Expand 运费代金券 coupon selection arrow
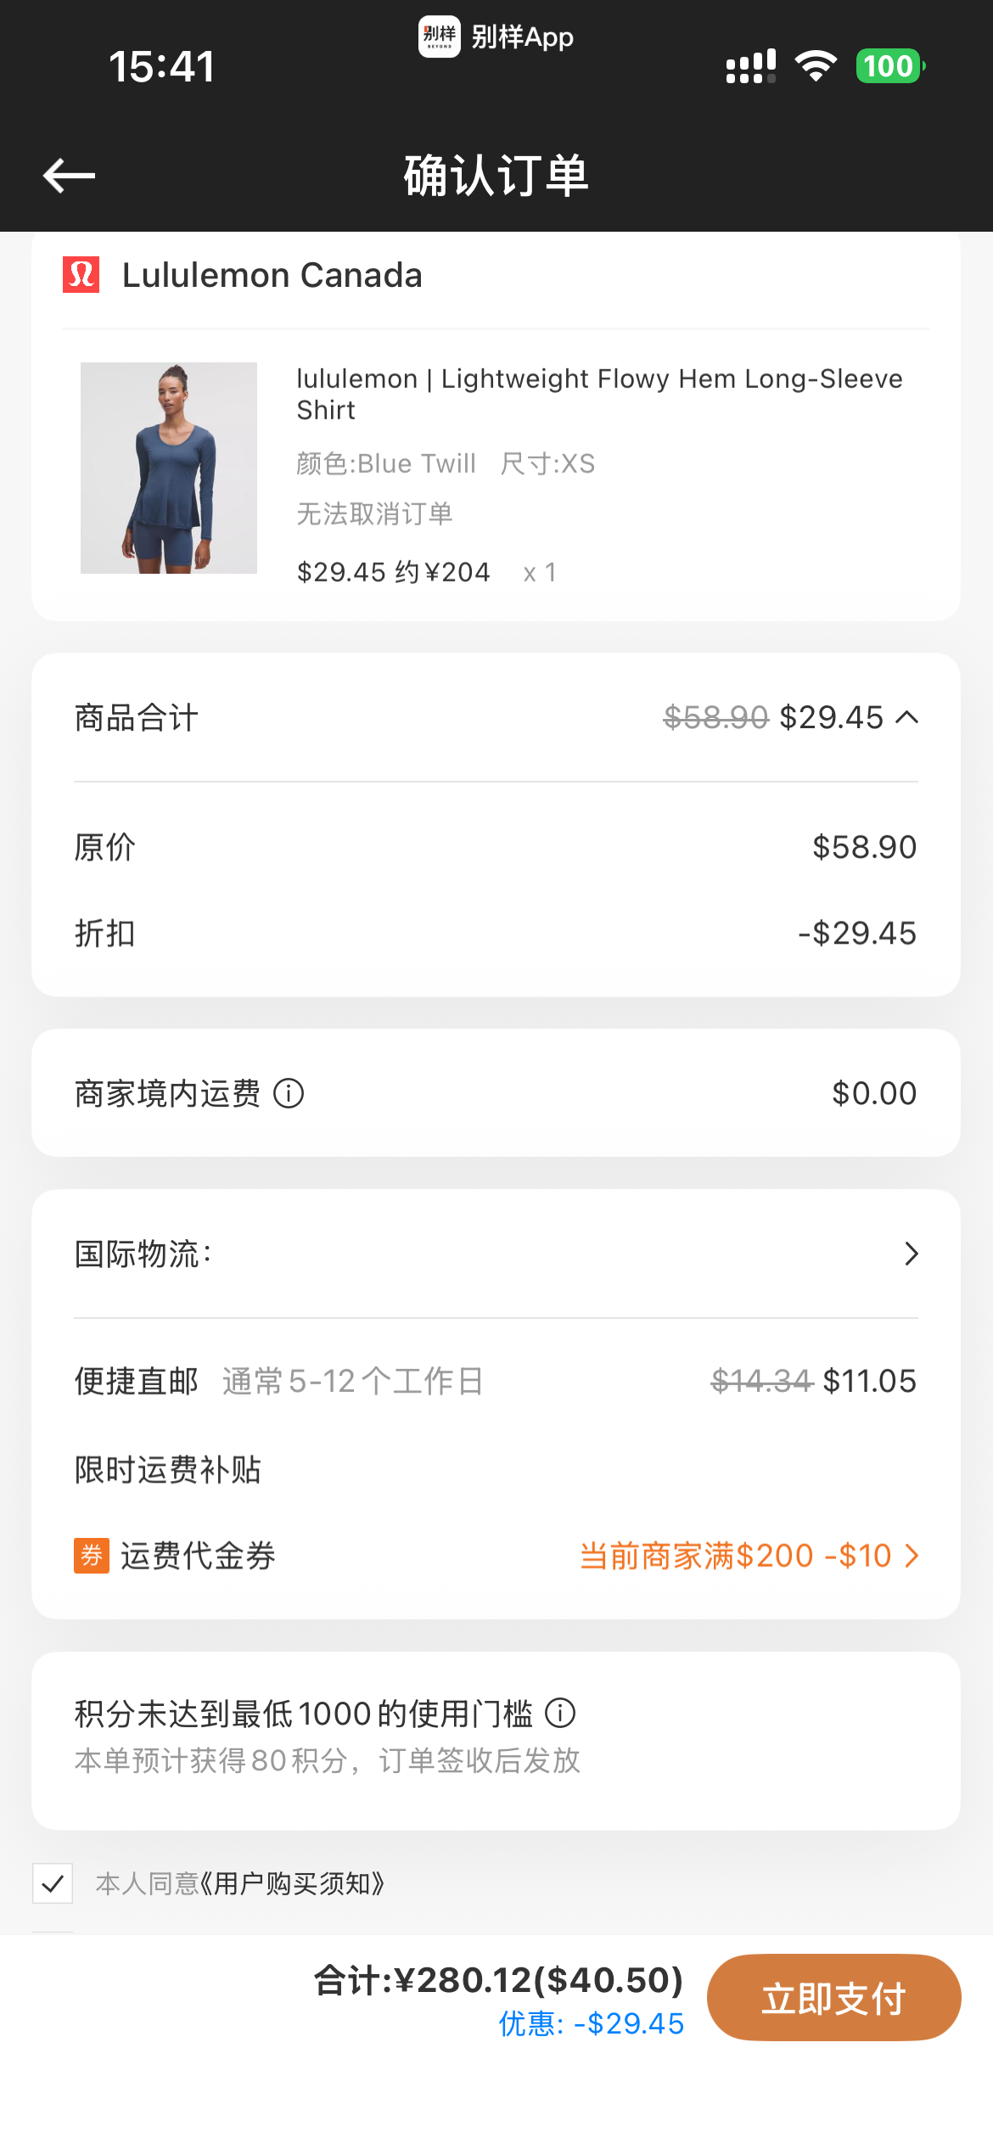993x2149 pixels. 912,1556
